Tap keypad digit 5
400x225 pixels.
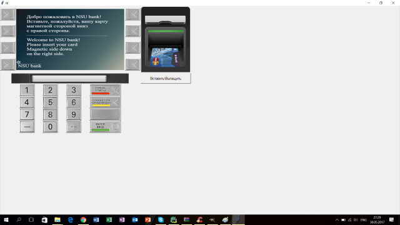[50, 102]
